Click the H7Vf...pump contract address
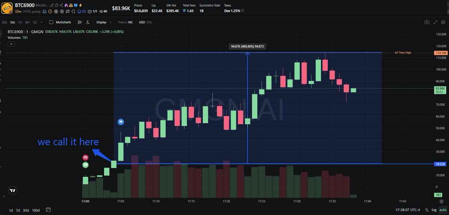 [32, 12]
